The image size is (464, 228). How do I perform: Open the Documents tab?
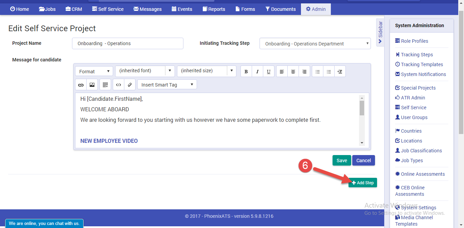point(281,9)
